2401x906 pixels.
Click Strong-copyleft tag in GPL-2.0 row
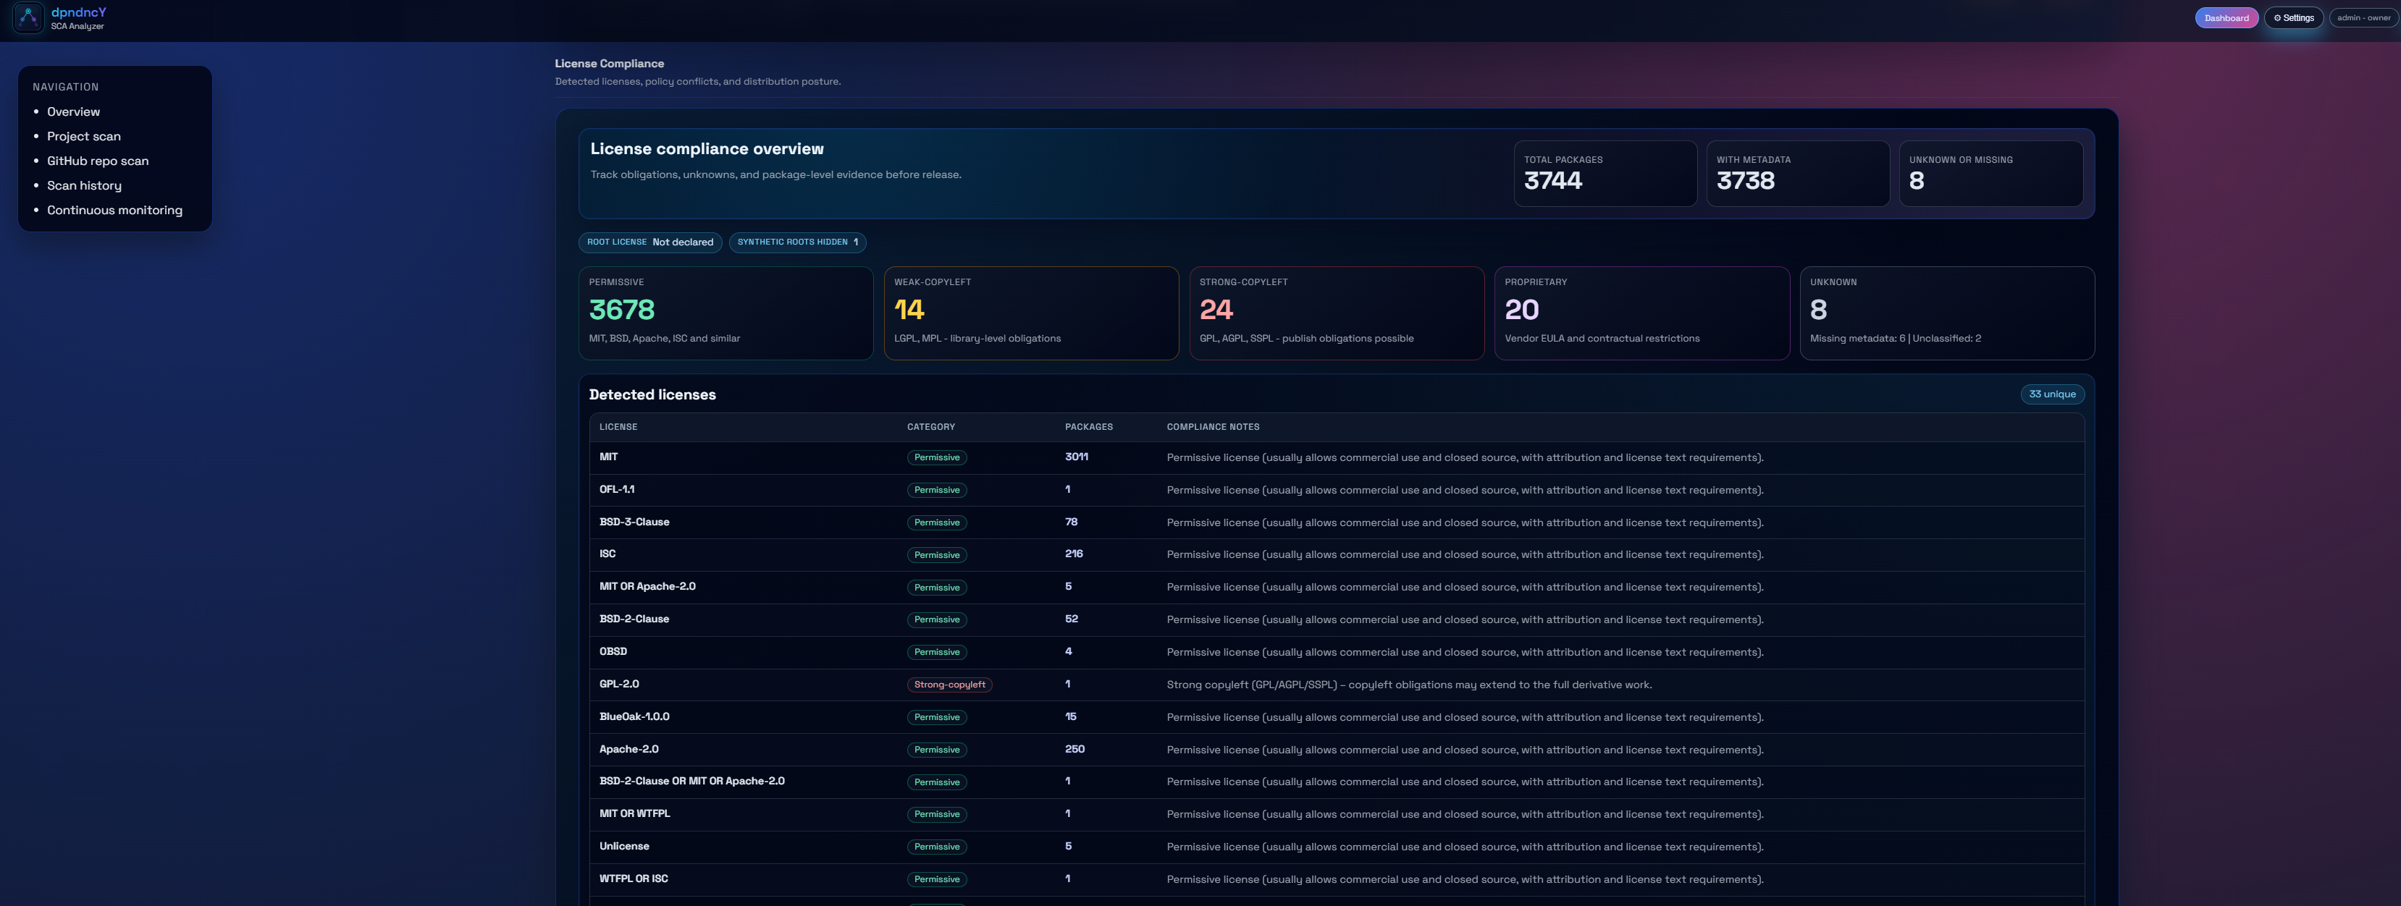(x=949, y=685)
